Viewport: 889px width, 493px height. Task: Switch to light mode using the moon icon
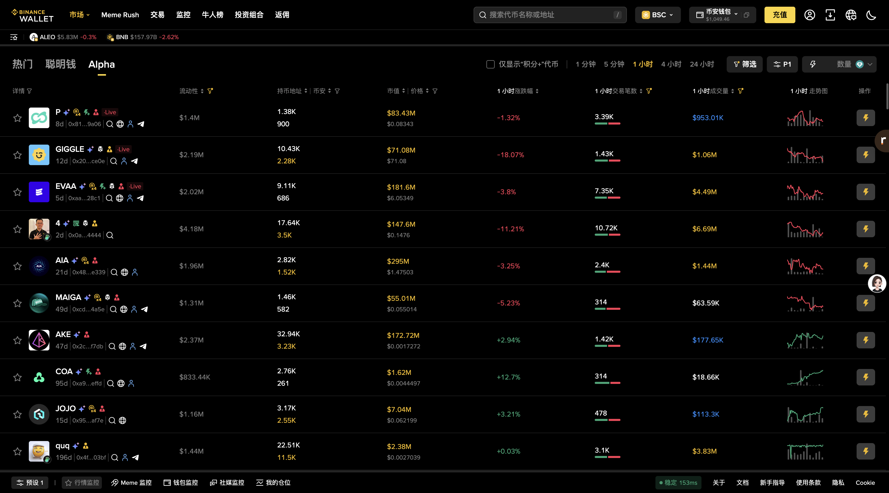871,15
